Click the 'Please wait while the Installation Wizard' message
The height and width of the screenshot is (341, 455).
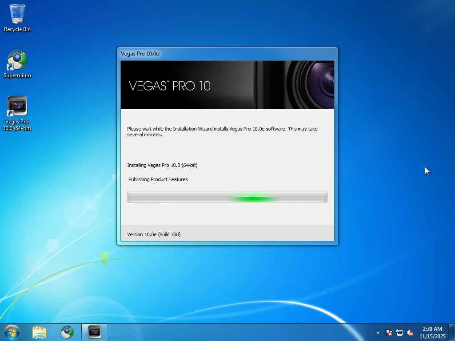222,131
